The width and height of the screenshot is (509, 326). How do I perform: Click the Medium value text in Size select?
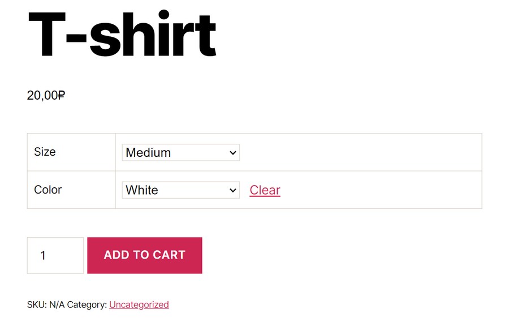click(148, 153)
